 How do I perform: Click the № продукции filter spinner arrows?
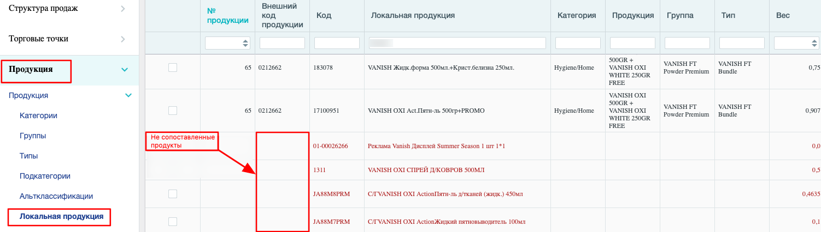coord(245,43)
